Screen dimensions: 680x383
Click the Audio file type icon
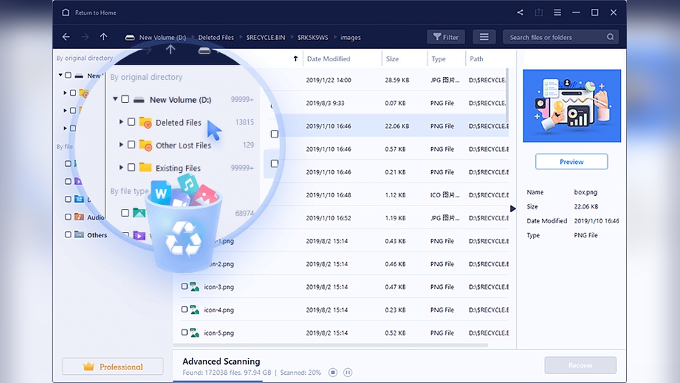(x=79, y=216)
